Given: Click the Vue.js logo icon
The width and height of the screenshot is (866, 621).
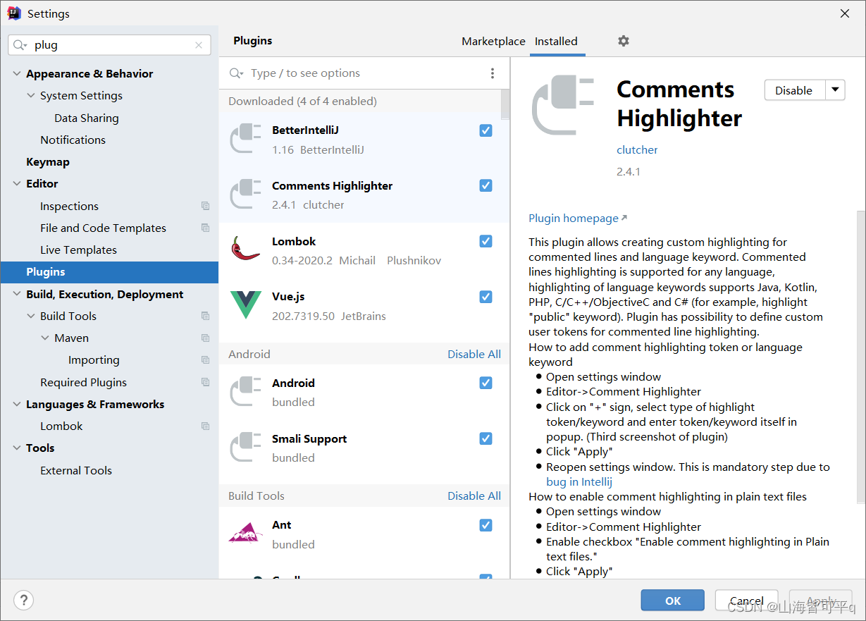Looking at the screenshot, I should tap(246, 305).
